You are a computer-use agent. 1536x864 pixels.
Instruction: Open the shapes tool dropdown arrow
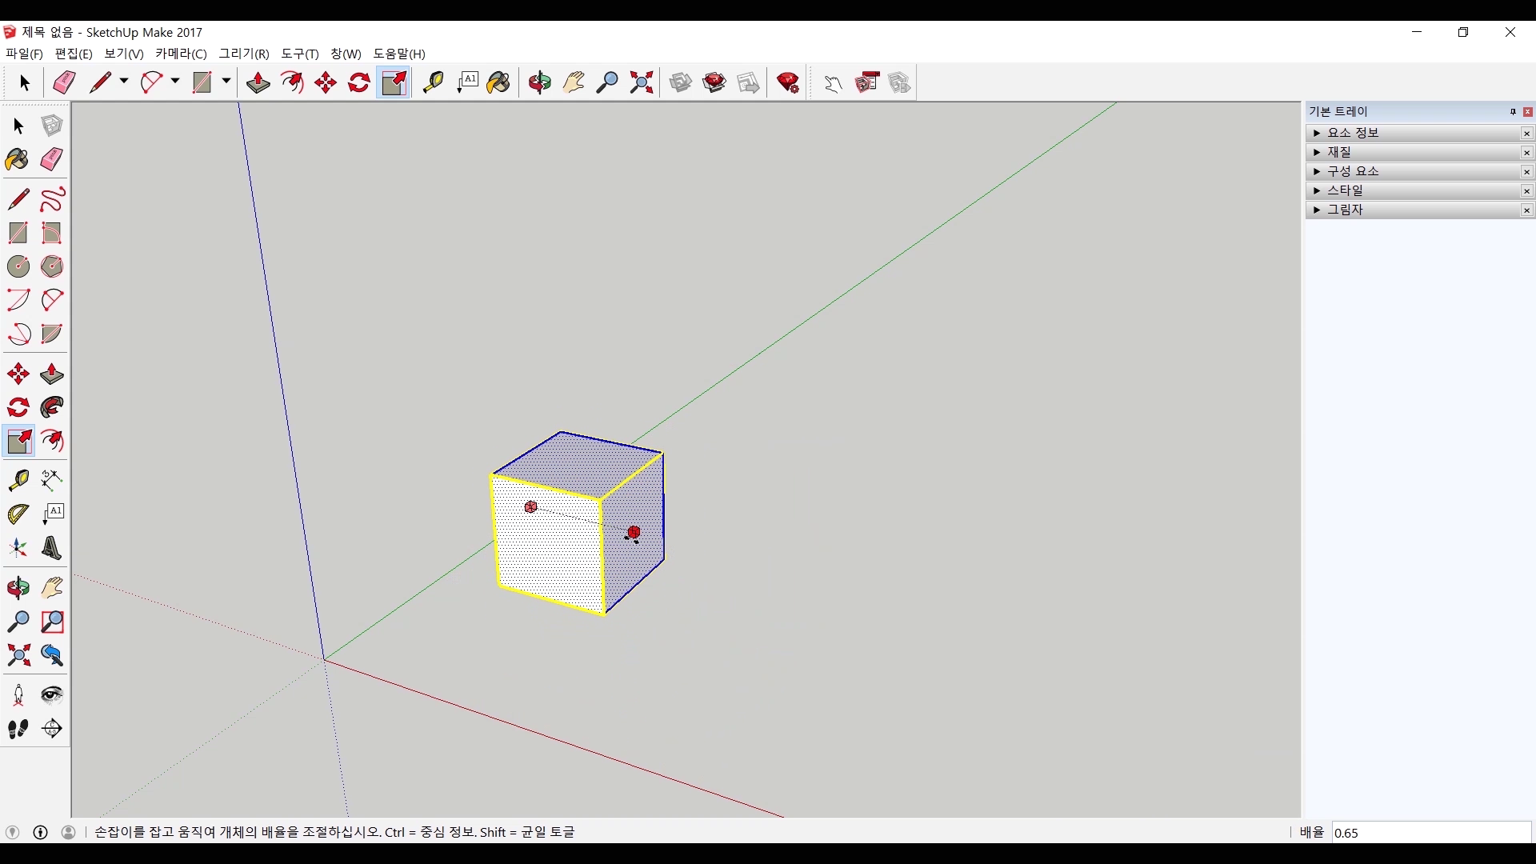[x=226, y=82]
